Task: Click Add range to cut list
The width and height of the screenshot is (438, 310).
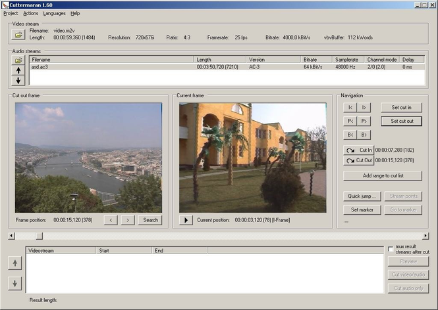Action: pos(383,176)
